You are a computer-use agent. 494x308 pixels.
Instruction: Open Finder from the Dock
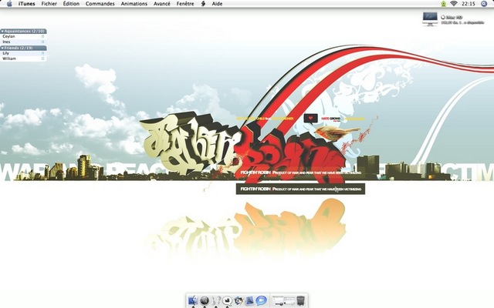tap(193, 300)
